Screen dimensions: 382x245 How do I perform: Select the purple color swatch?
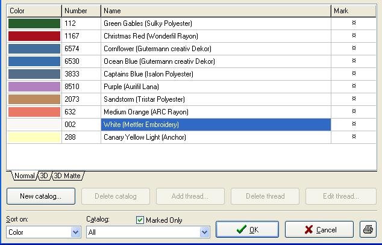(34, 87)
